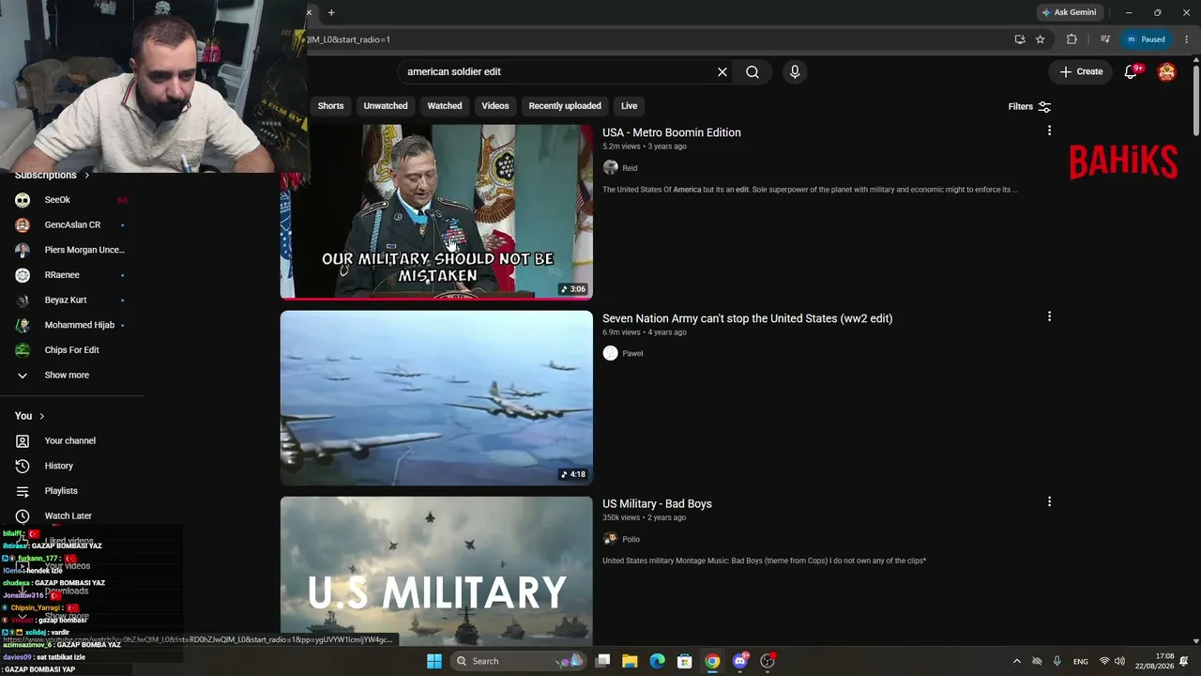Open the Chips For Edit subscription
Image resolution: width=1201 pixels, height=676 pixels.
(72, 350)
